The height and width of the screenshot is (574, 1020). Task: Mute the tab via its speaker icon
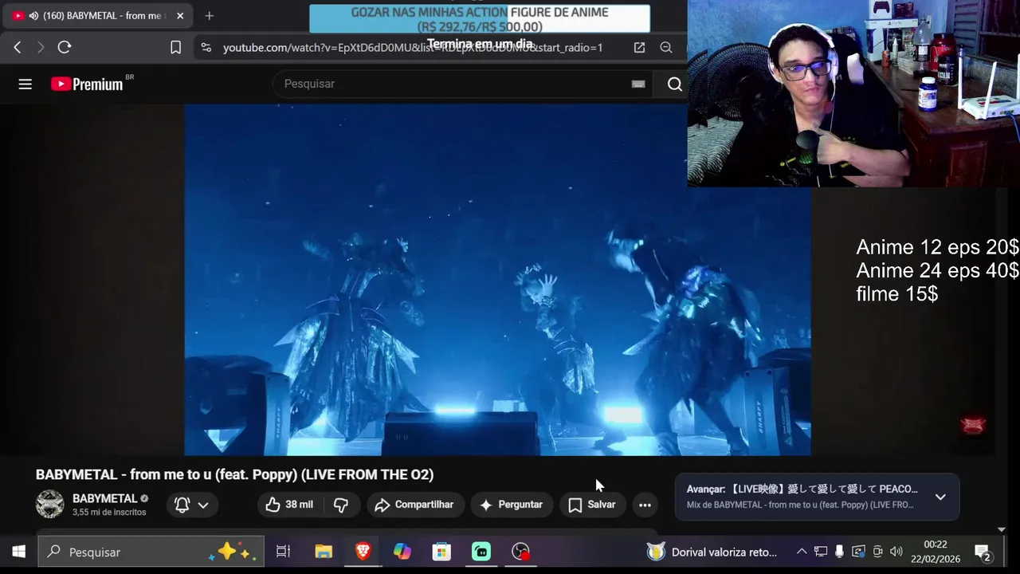pos(33,16)
